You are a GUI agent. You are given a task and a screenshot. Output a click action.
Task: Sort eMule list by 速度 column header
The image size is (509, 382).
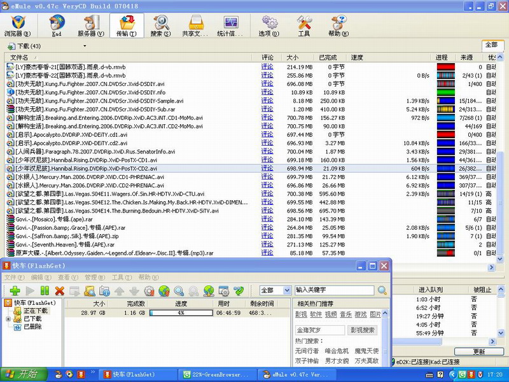(389, 57)
